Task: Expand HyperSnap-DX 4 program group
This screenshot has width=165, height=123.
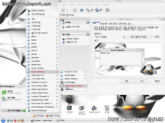Action: [42, 75]
